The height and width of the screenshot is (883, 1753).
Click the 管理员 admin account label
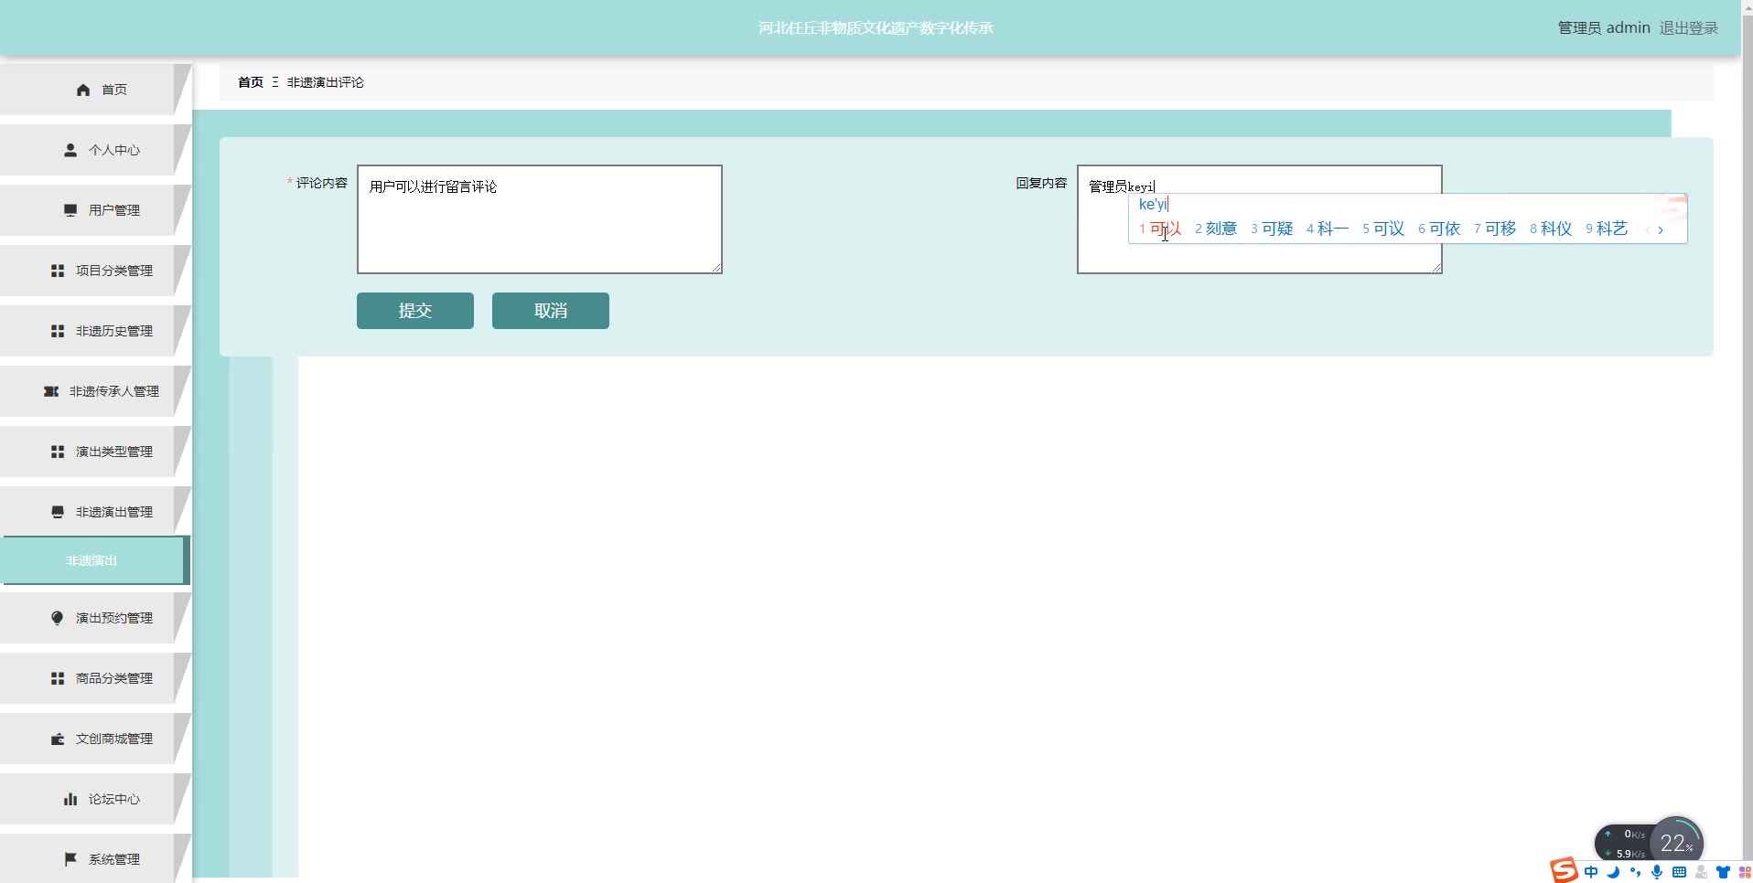1604,28
